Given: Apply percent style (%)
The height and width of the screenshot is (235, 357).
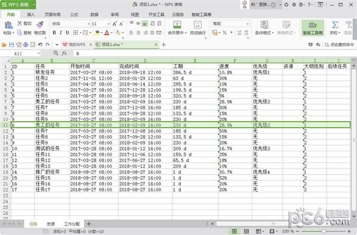Looking at the screenshot, I should pyautogui.click(x=225, y=33).
